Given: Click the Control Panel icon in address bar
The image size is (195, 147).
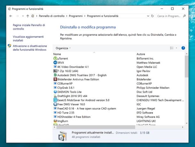Looking at the screenshot, I should pos(33,16).
